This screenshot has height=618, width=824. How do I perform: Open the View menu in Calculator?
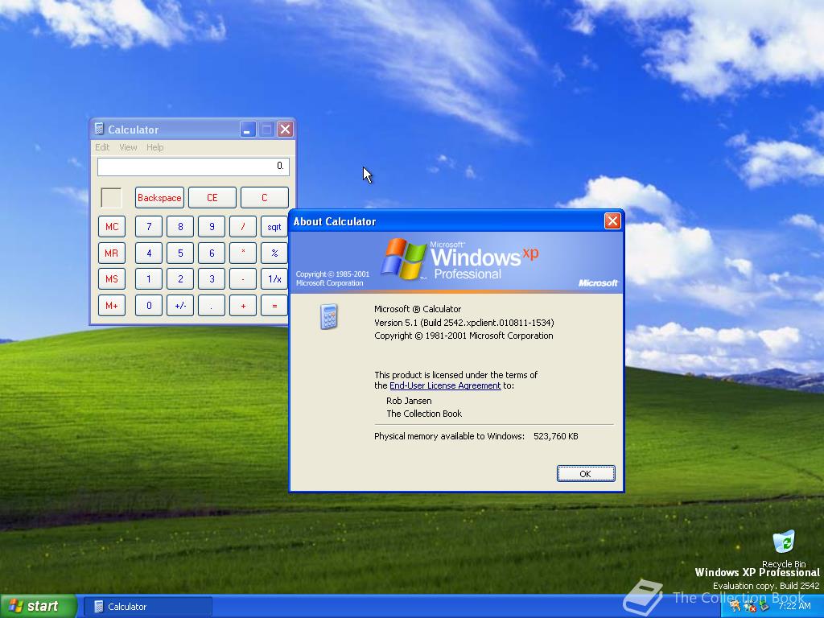pyautogui.click(x=128, y=147)
